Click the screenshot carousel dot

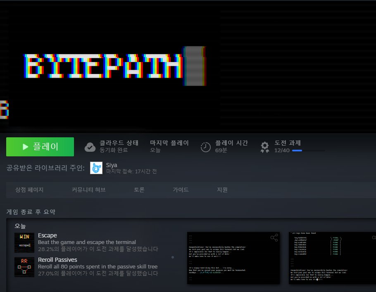172,257
